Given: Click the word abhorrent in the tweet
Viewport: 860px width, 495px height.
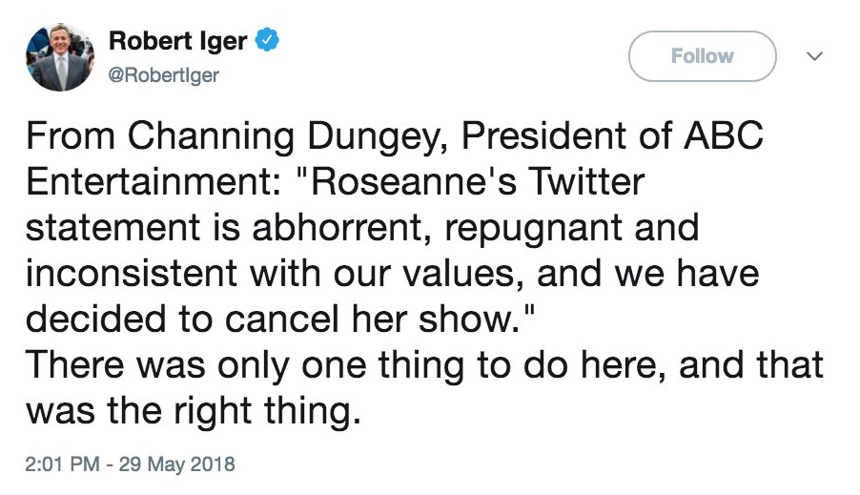Looking at the screenshot, I should point(339,228).
